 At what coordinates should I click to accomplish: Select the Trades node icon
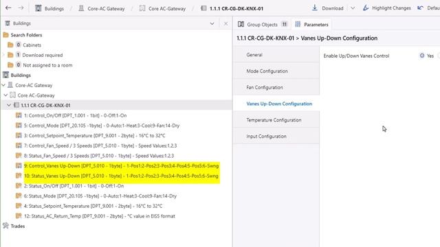(5, 226)
